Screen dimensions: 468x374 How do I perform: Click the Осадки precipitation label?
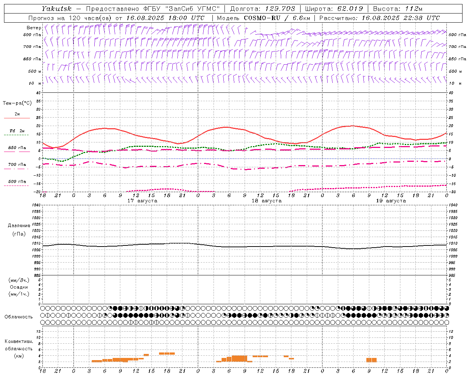pos(19,287)
